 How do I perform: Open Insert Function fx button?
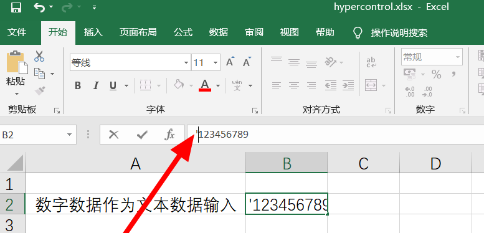pos(170,135)
